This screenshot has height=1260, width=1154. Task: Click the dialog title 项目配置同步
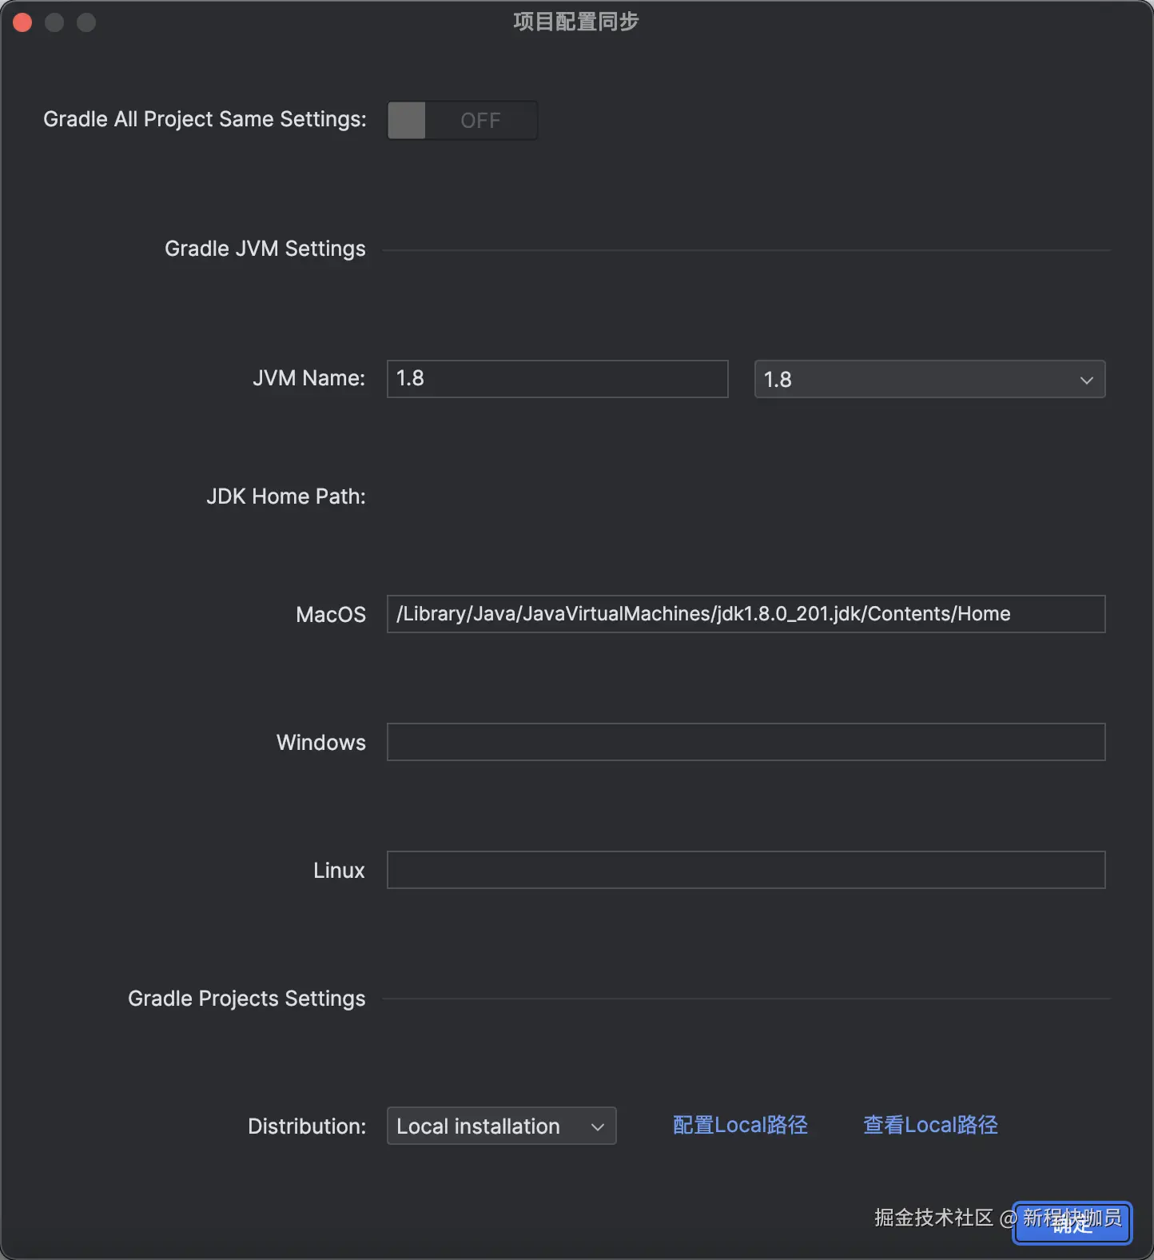click(575, 22)
